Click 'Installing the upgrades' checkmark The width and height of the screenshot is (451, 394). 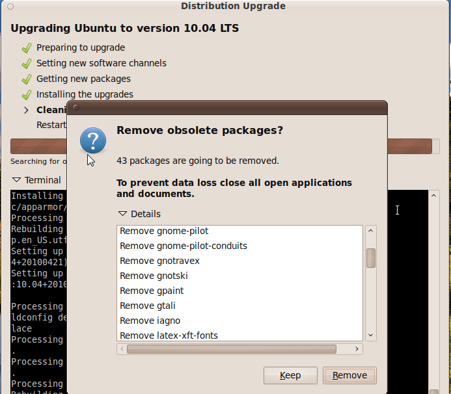pyautogui.click(x=27, y=94)
